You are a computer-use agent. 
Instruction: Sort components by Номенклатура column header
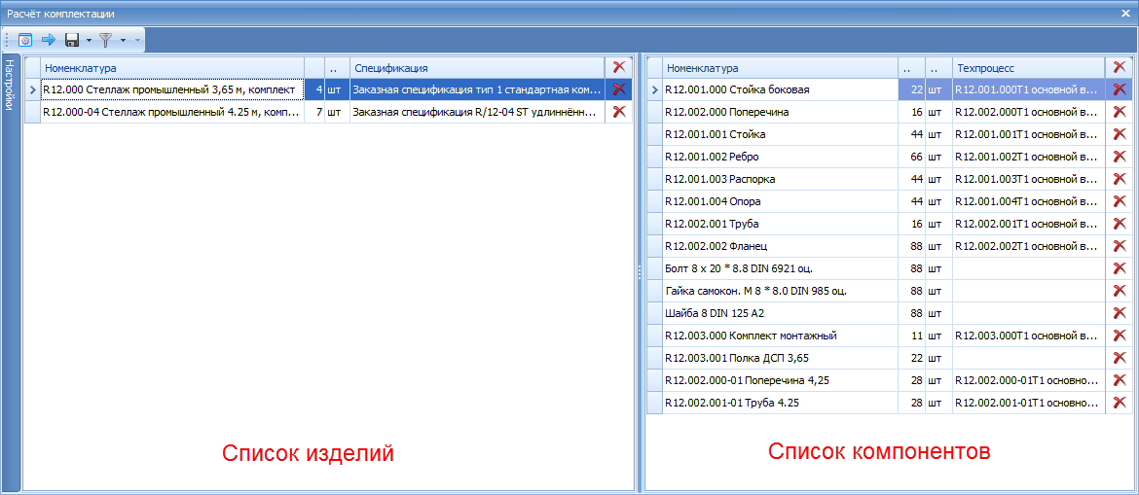click(x=780, y=67)
